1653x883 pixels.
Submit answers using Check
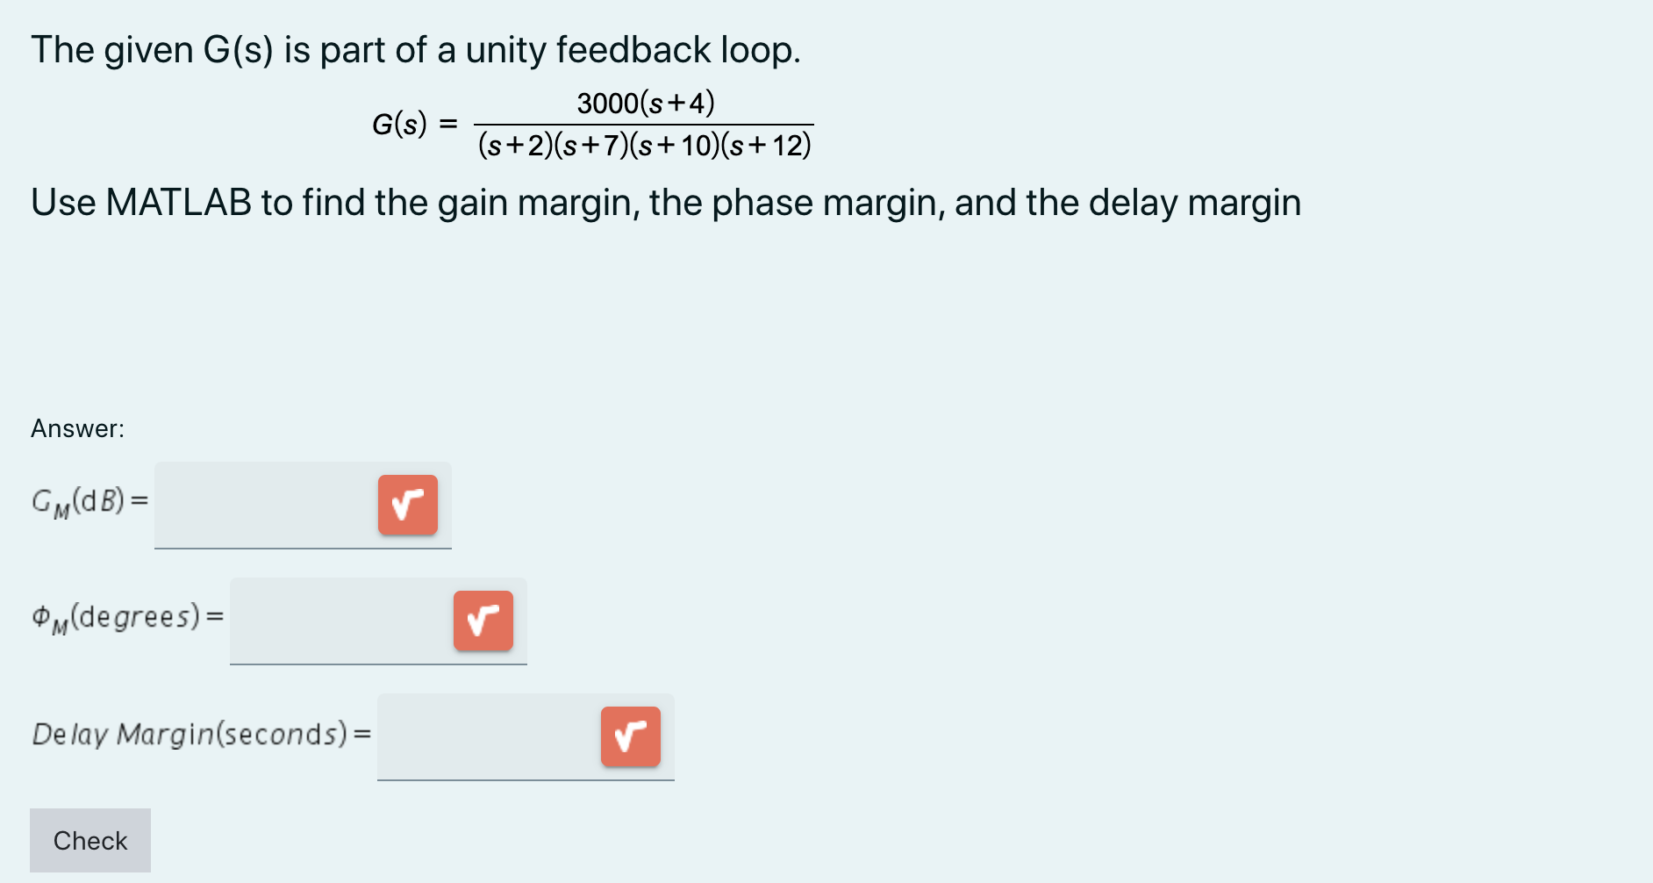[89, 839]
